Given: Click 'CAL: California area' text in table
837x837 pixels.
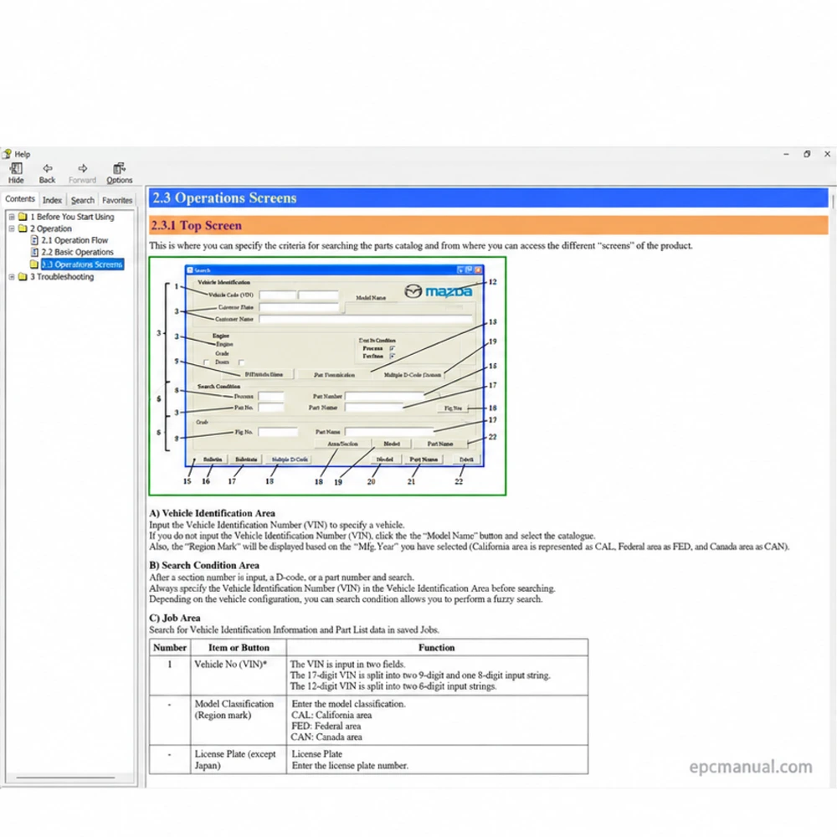Looking at the screenshot, I should 331,715.
